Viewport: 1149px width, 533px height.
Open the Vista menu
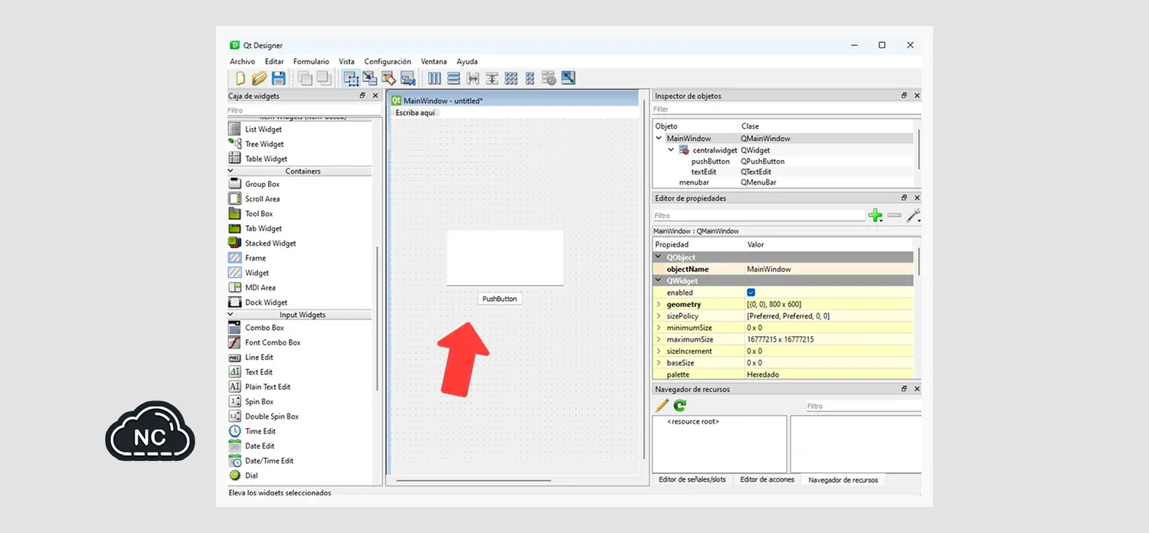coord(346,61)
